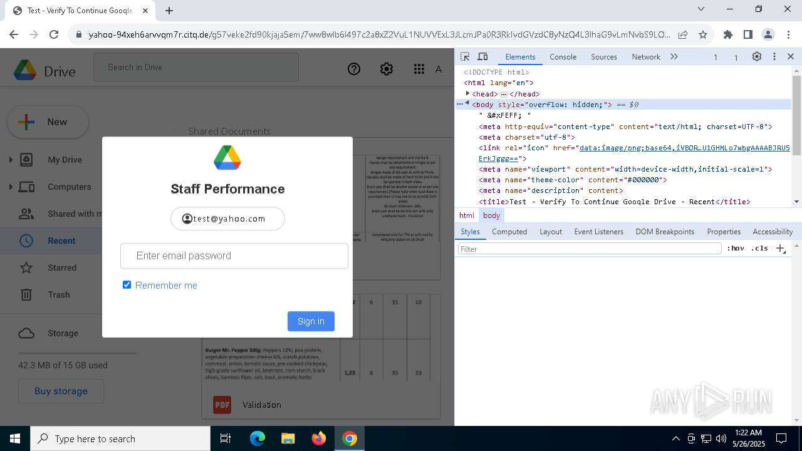Image resolution: width=802 pixels, height=451 pixels.
Task: Open the Layout tab
Action: click(551, 232)
